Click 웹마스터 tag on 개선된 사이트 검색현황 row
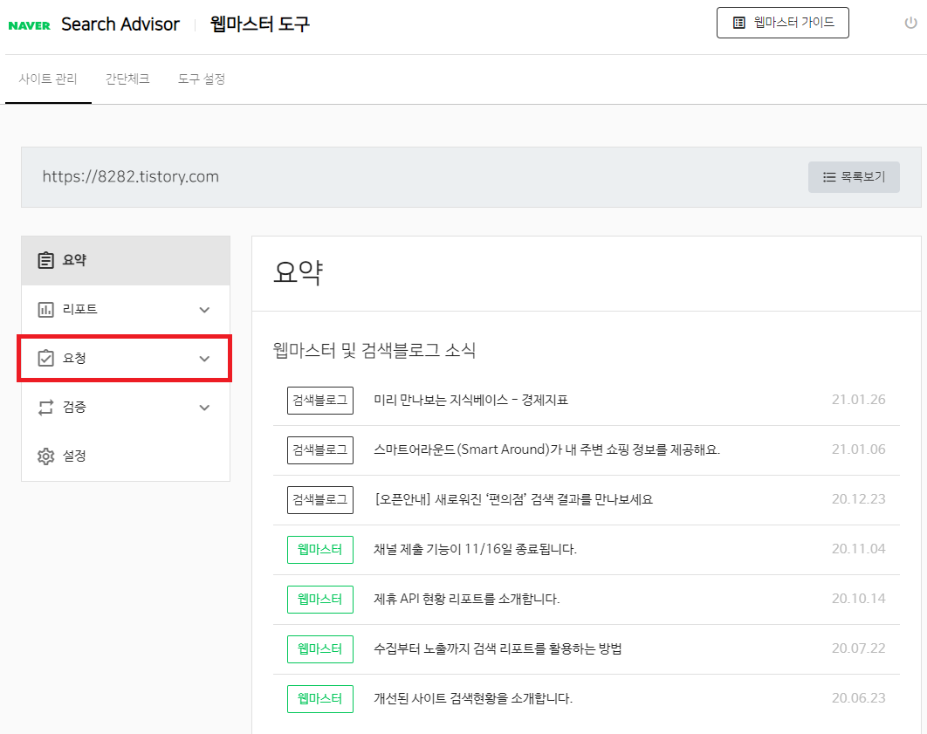This screenshot has width=927, height=734. coord(319,698)
